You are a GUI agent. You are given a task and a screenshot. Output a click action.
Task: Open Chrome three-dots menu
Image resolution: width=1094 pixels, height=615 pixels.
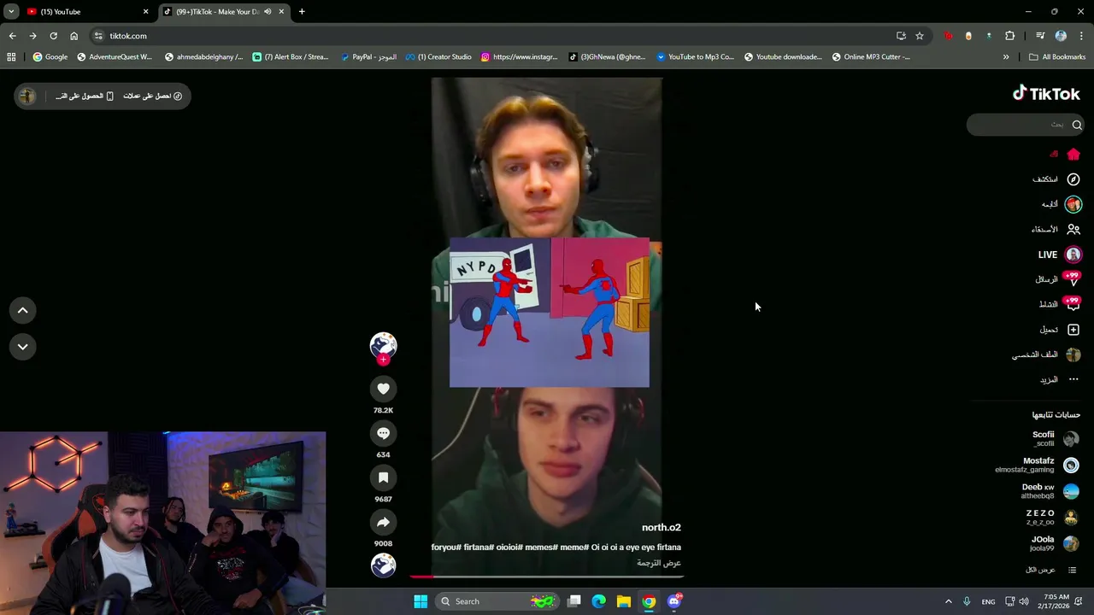point(1082,36)
